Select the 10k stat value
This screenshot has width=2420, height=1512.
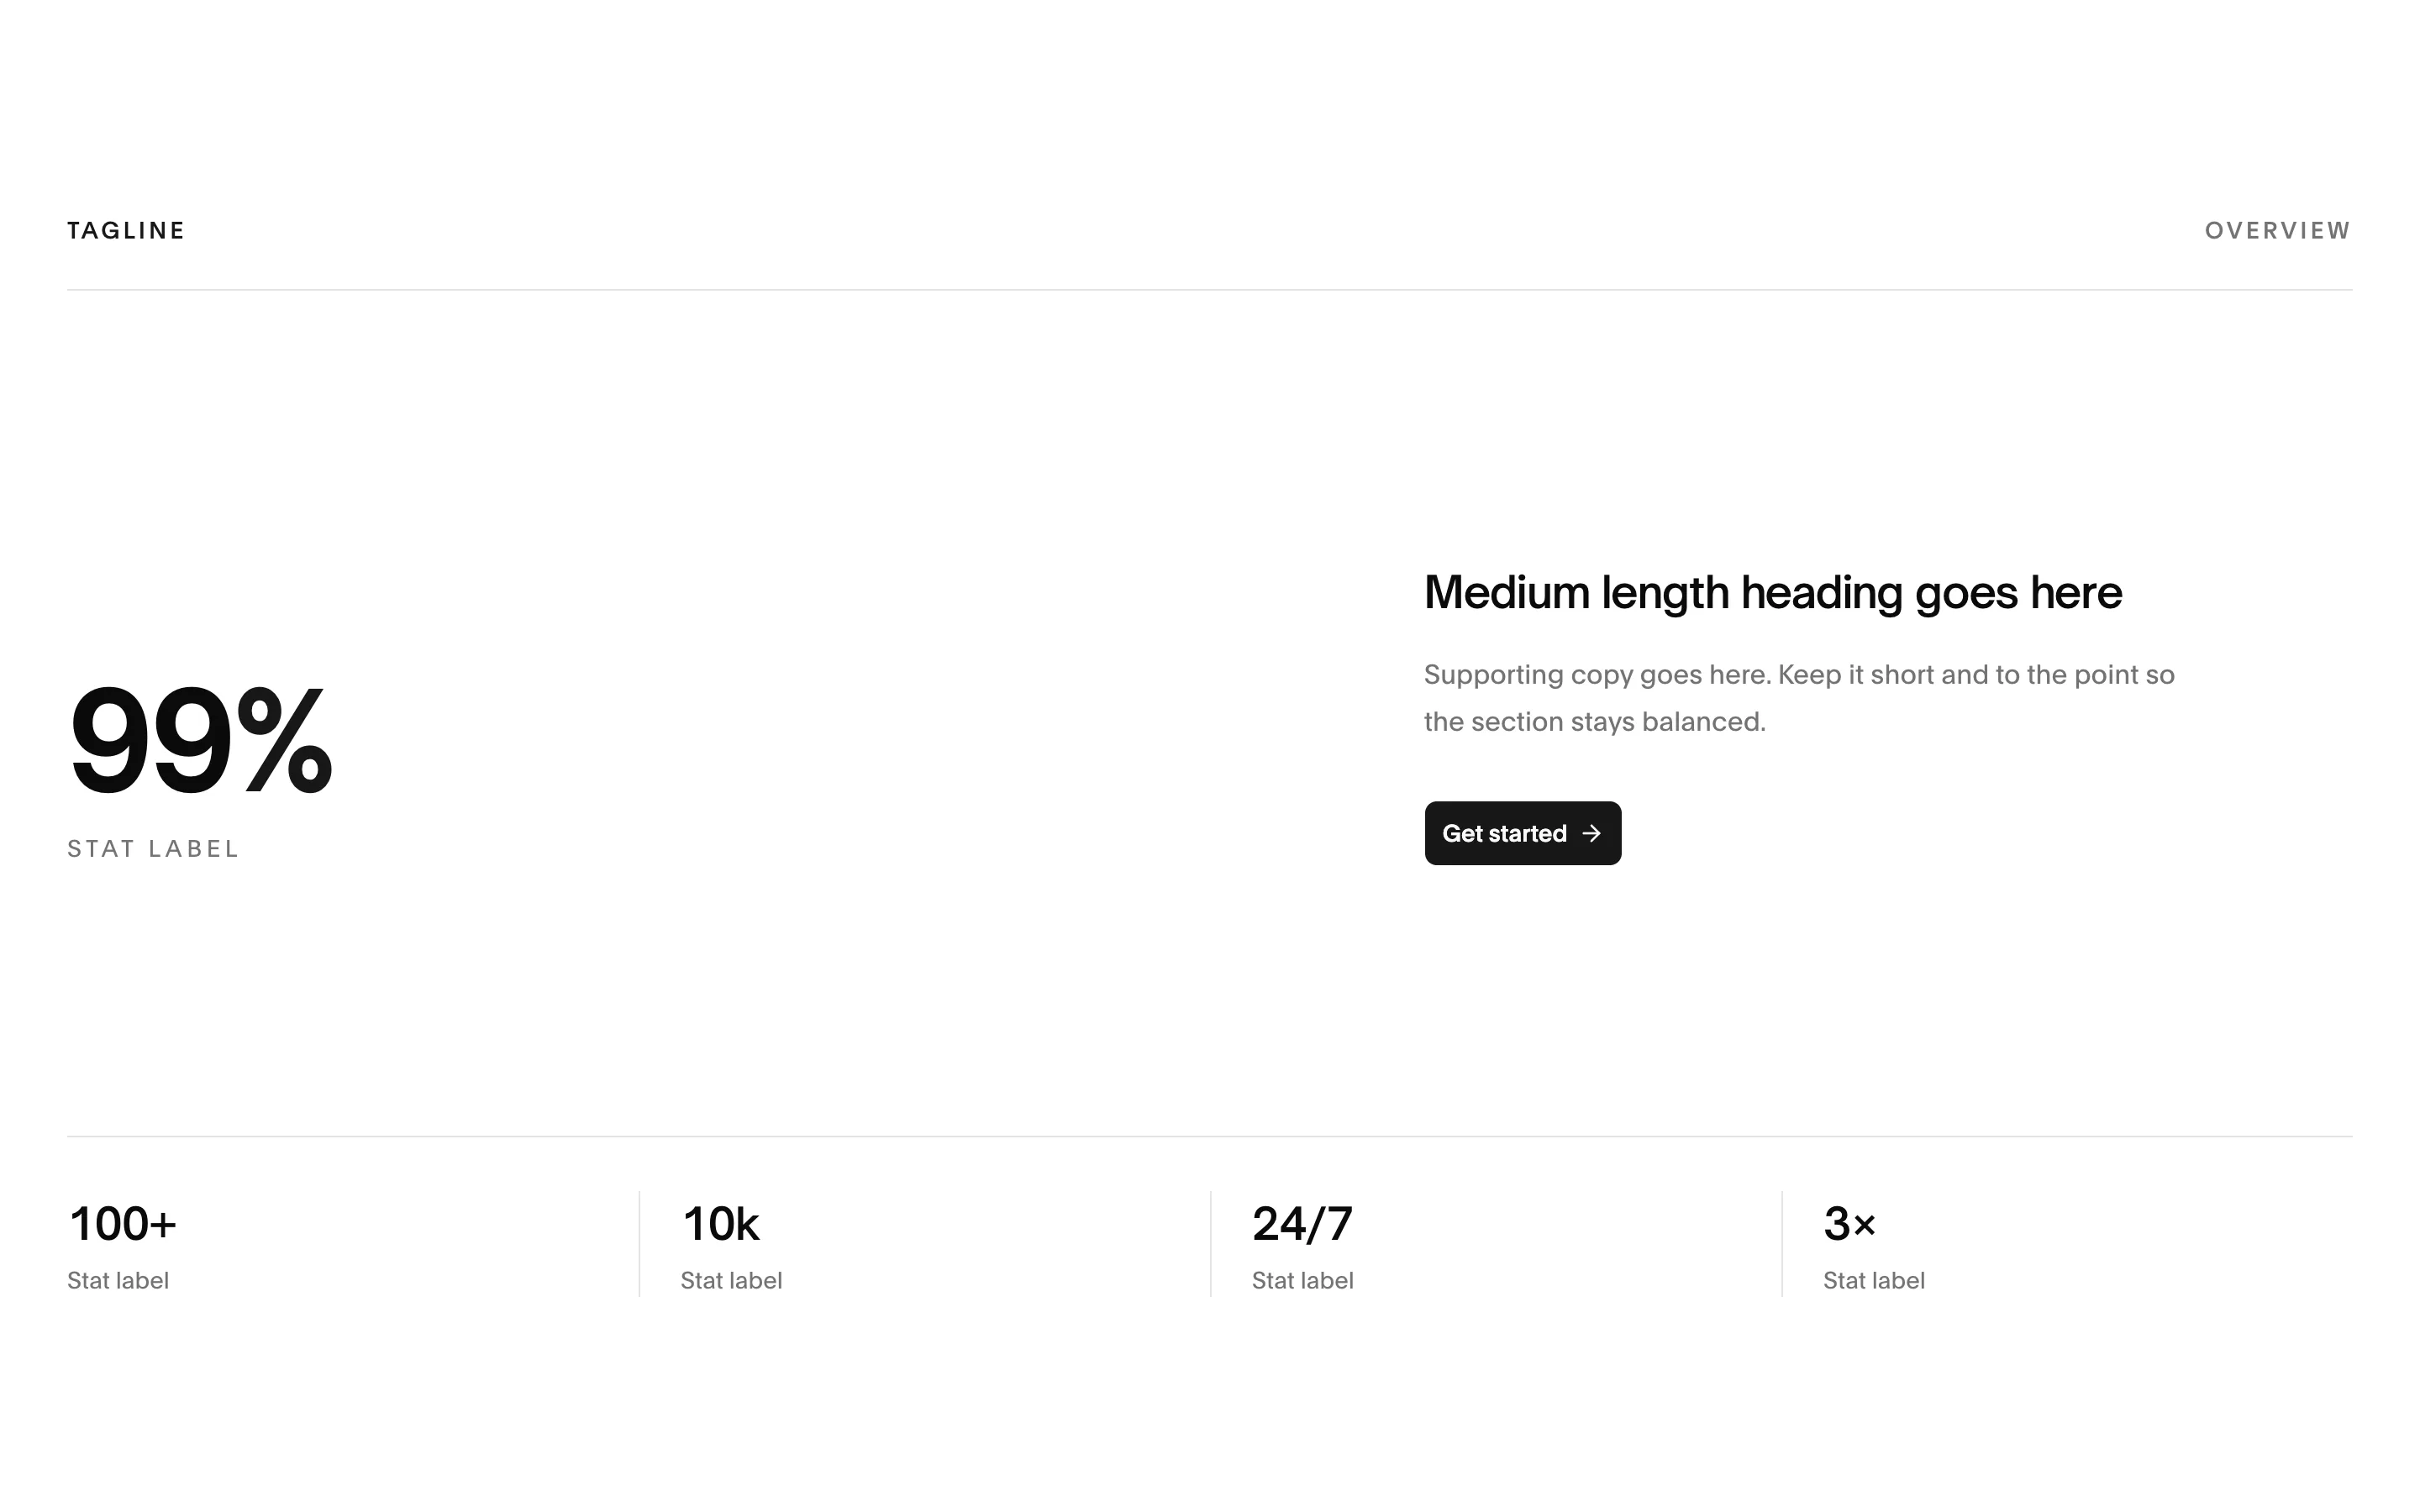(x=720, y=1224)
